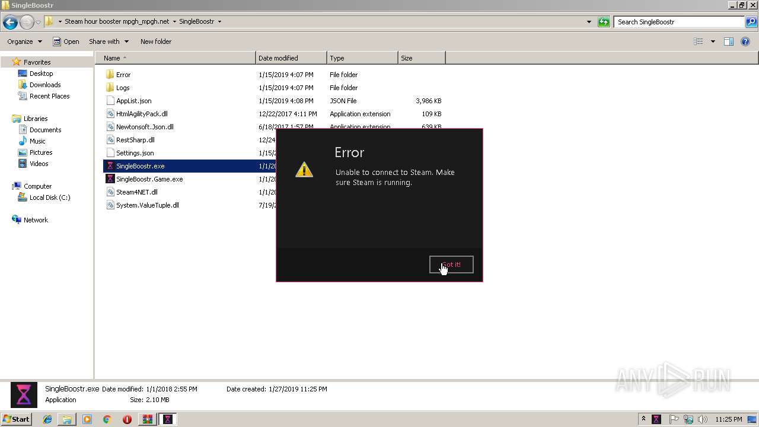Dismiss the error dialog with Got it!
This screenshot has height=427, width=759.
451,265
